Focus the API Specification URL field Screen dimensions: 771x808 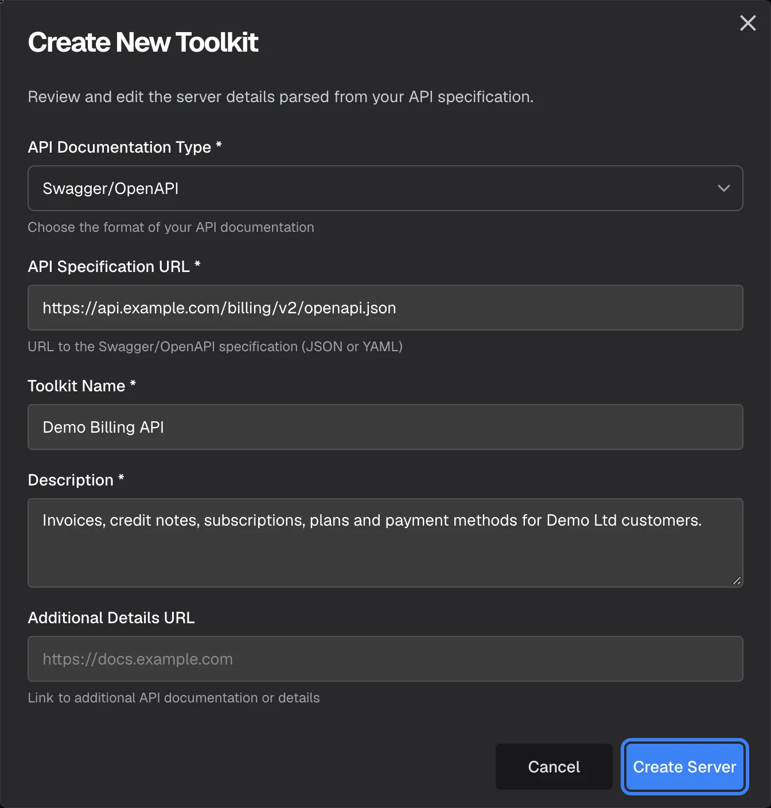coord(385,308)
